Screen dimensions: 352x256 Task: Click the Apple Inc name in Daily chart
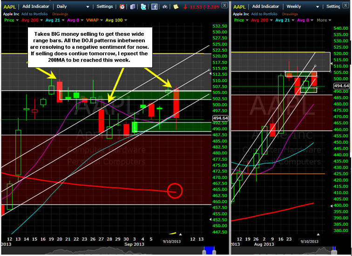(x=11, y=14)
